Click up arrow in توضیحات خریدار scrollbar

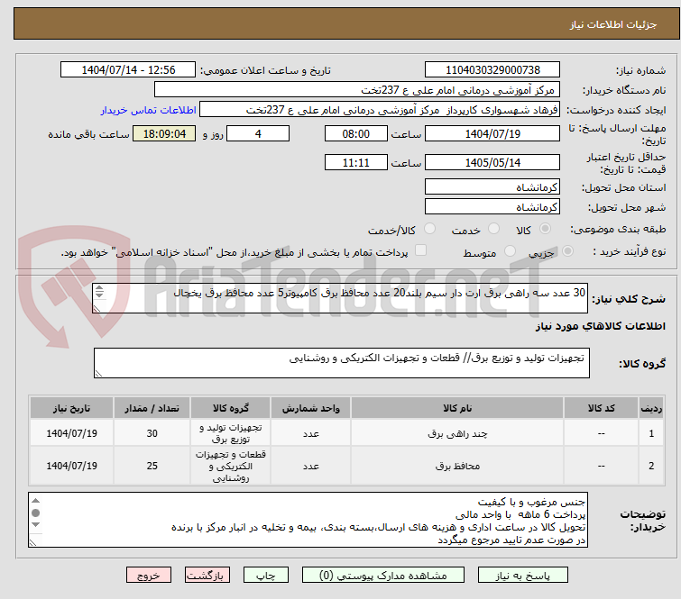[x=35, y=501]
